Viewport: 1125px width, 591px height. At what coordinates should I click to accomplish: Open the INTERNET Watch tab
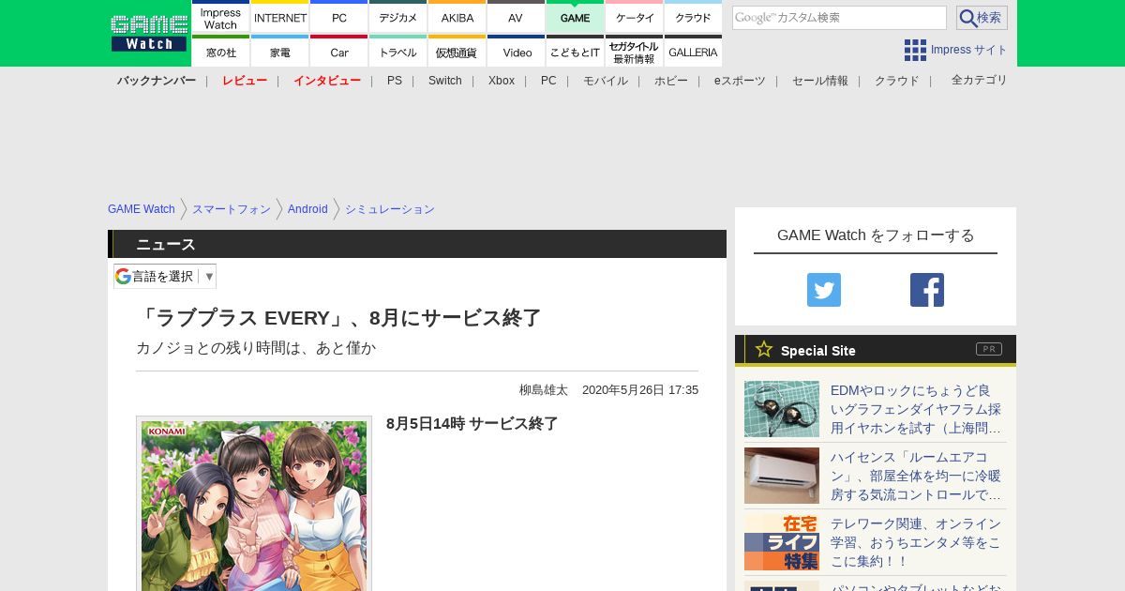tap(280, 17)
